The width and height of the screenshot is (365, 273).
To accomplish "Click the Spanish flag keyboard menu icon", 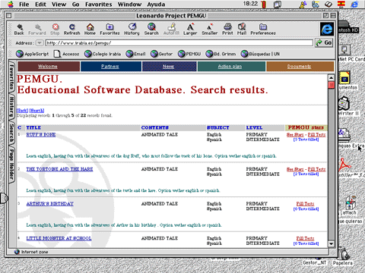I will 341,4.
